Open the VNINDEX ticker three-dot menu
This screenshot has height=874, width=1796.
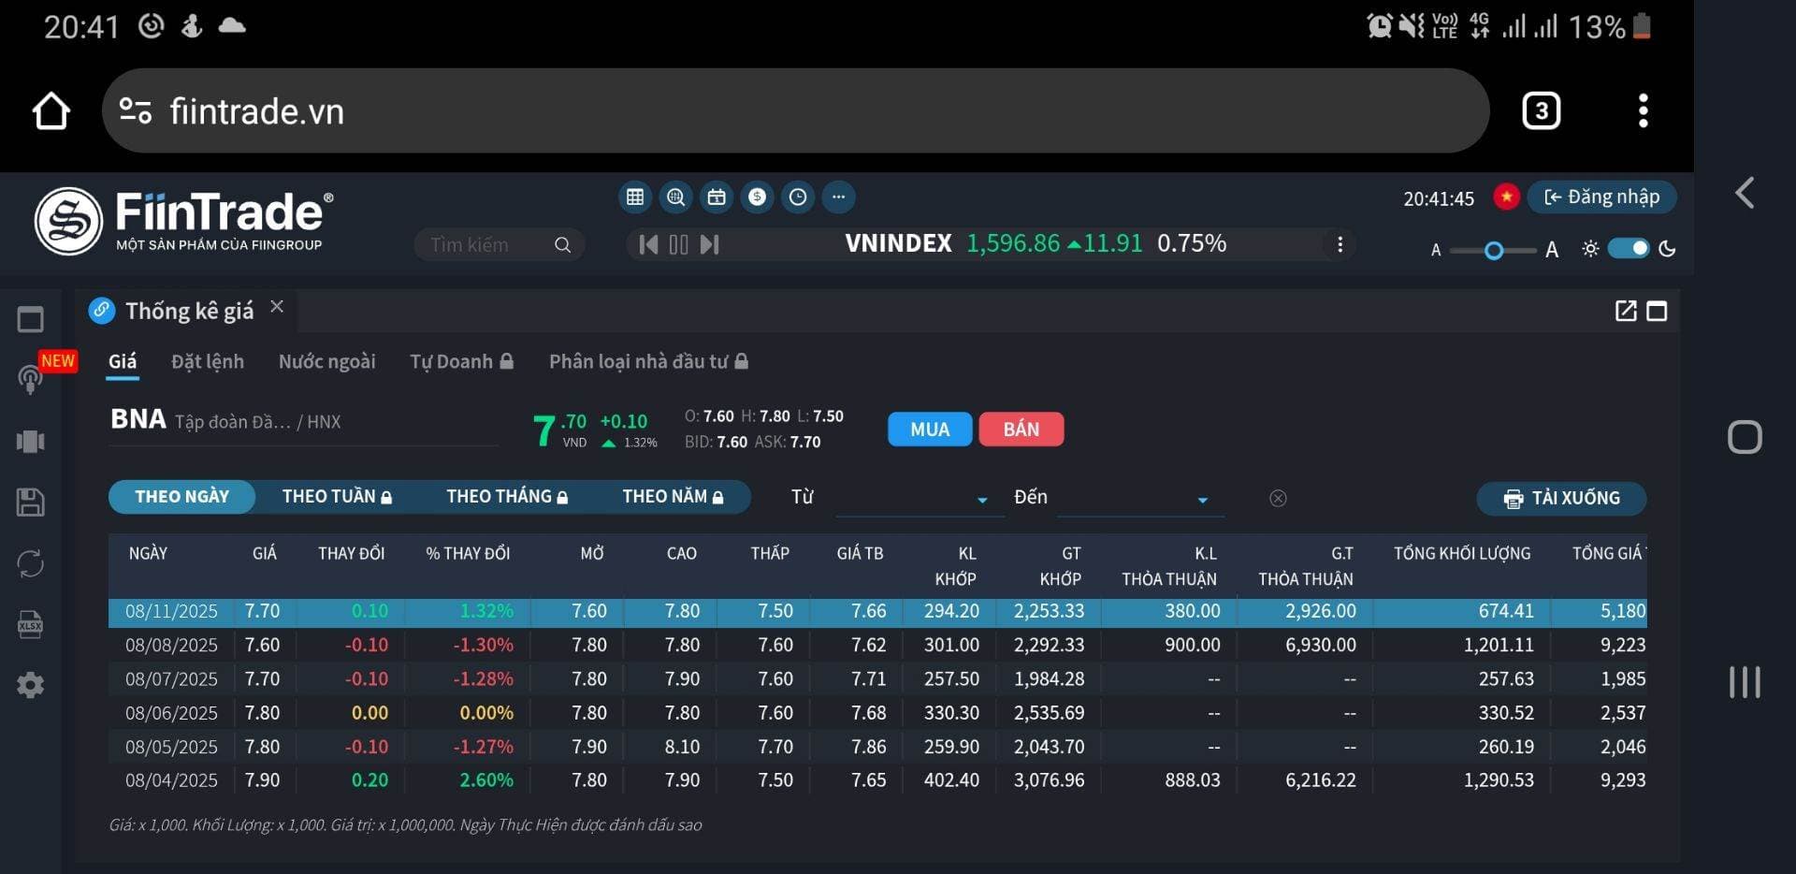pos(1340,244)
